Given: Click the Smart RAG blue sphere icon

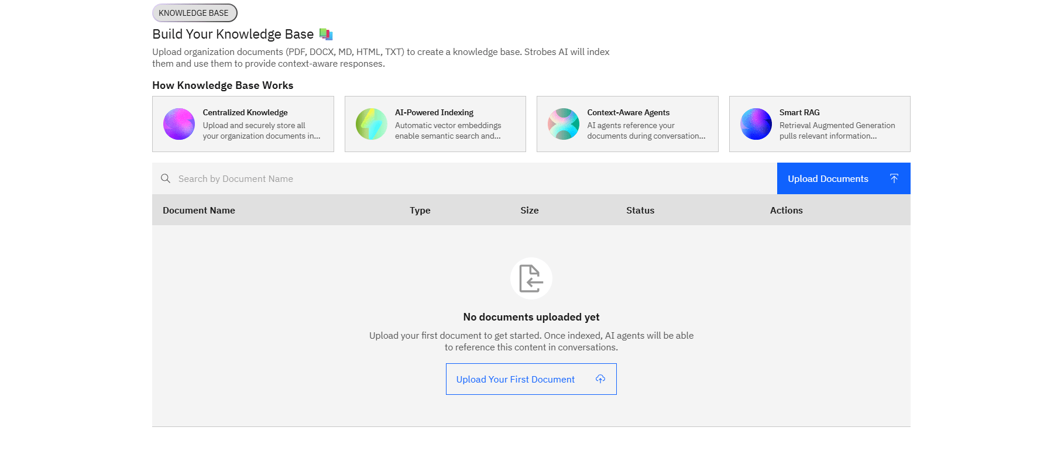Looking at the screenshot, I should point(756,124).
